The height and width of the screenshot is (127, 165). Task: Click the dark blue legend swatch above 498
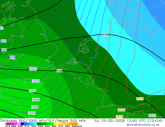(x=22, y=124)
